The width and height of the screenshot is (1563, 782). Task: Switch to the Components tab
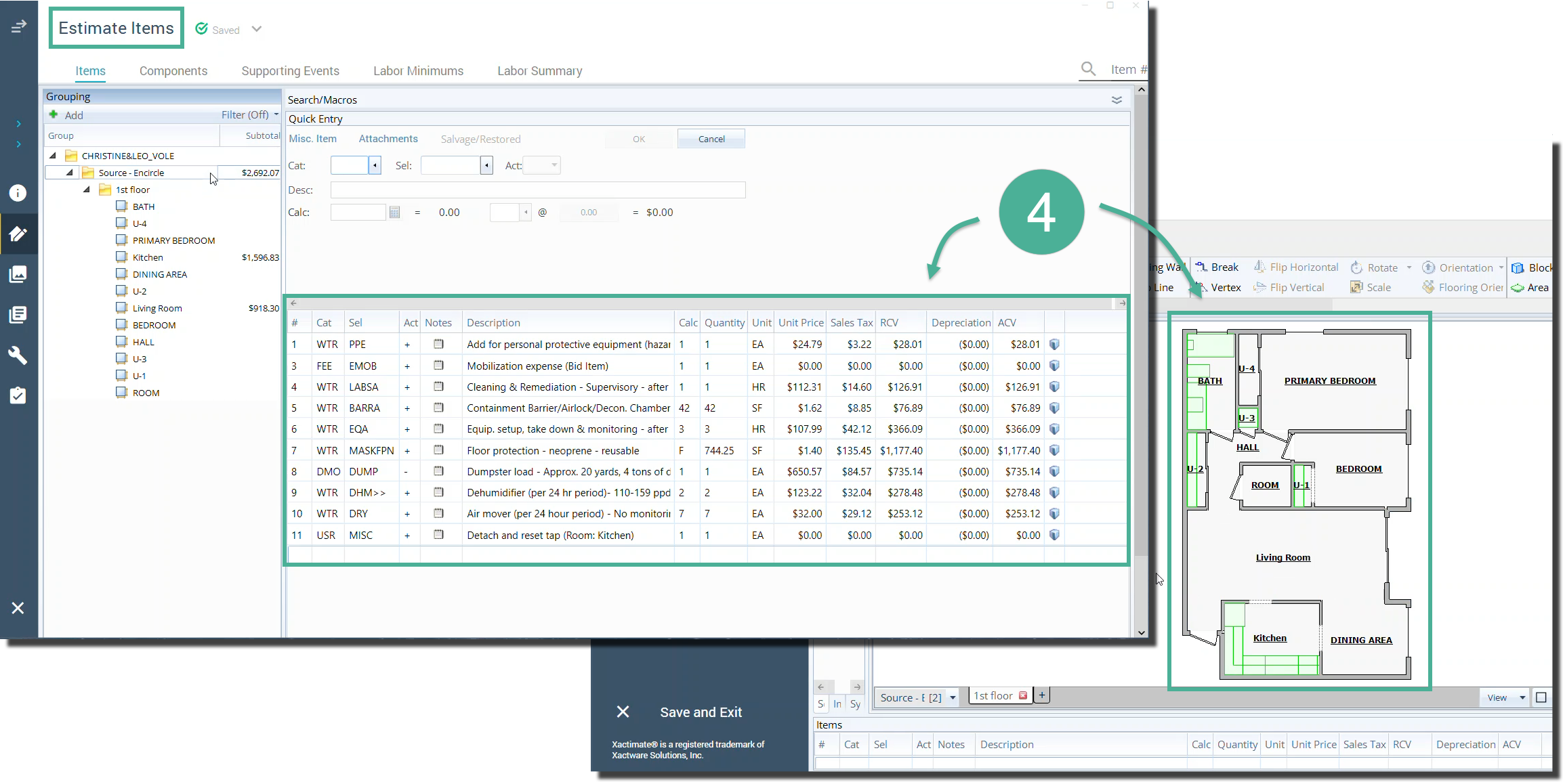173,71
